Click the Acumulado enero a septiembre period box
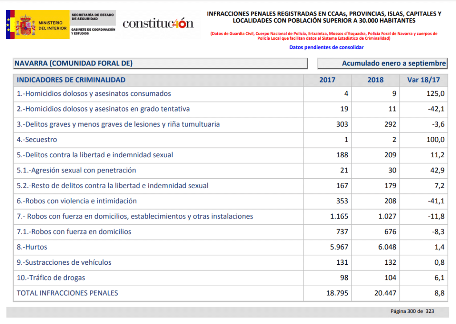This screenshot has width=456, height=324. [x=382, y=63]
